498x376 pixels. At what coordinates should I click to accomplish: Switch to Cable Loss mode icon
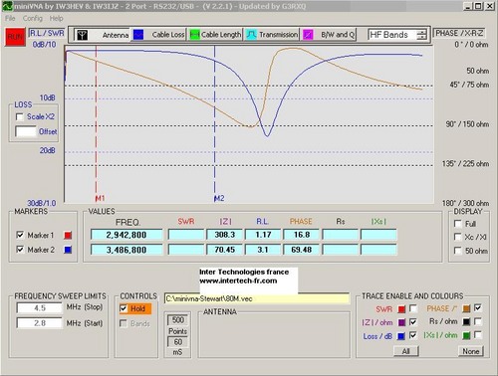(x=138, y=35)
